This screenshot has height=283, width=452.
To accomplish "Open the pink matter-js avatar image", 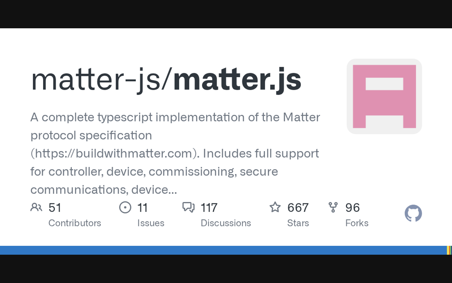I will point(384,96).
